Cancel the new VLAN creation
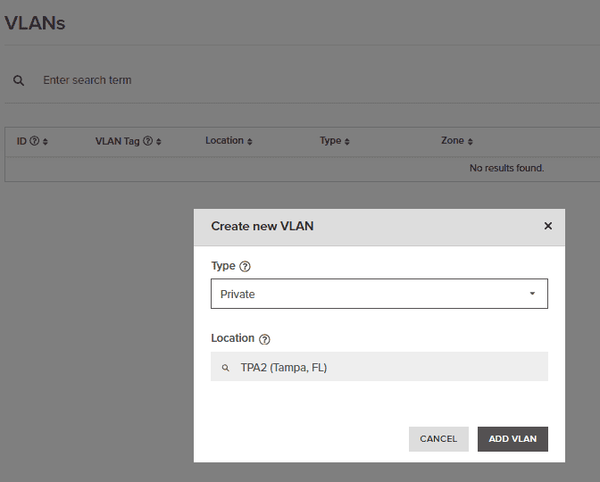Viewport: 600px width, 482px height. pos(438,439)
